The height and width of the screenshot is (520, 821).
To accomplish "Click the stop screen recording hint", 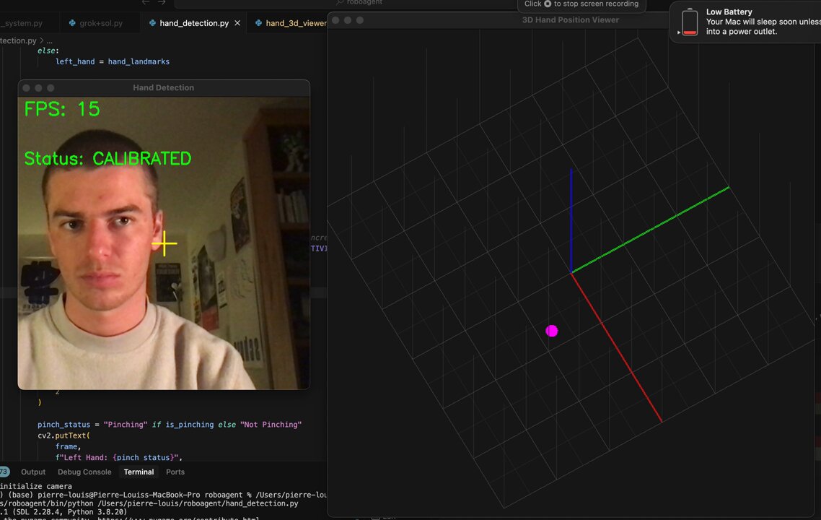I will [x=581, y=4].
